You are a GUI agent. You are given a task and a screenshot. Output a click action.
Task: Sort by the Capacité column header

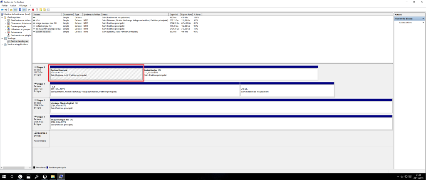pyautogui.click(x=174, y=14)
